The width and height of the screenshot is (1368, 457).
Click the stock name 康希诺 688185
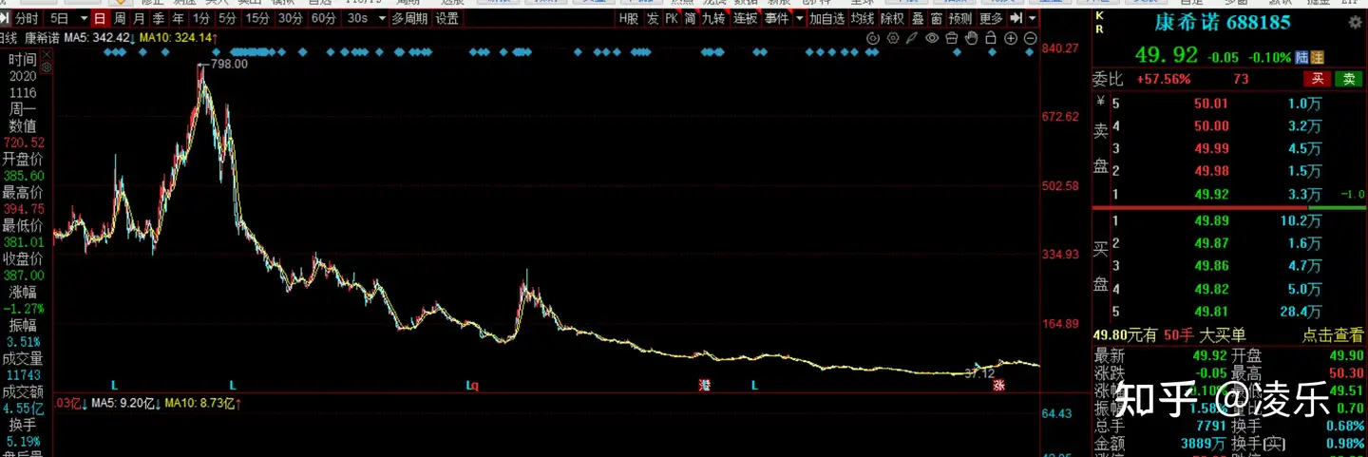tap(1222, 23)
